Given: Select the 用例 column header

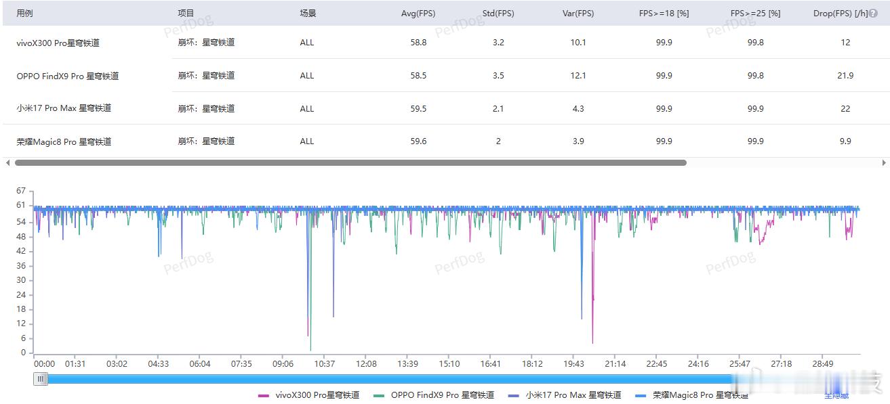Looking at the screenshot, I should click(x=24, y=14).
